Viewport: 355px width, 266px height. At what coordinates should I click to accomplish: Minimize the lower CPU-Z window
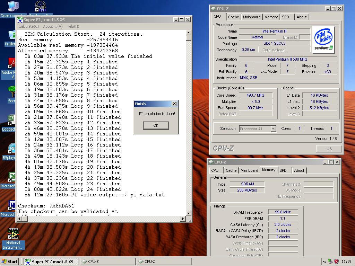pyautogui.click(x=325, y=162)
